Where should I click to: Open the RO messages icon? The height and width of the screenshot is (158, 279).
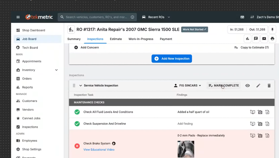tap(256, 38)
